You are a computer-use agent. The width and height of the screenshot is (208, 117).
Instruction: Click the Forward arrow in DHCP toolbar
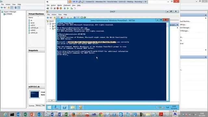pos(51,18)
